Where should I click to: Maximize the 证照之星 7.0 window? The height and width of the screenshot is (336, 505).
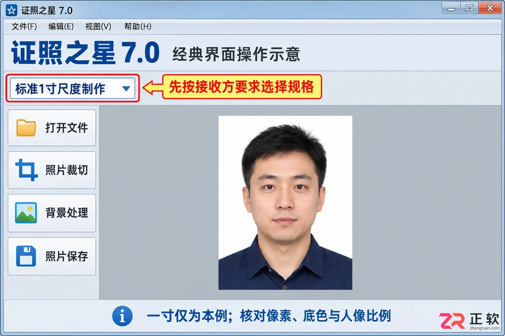pos(469,8)
